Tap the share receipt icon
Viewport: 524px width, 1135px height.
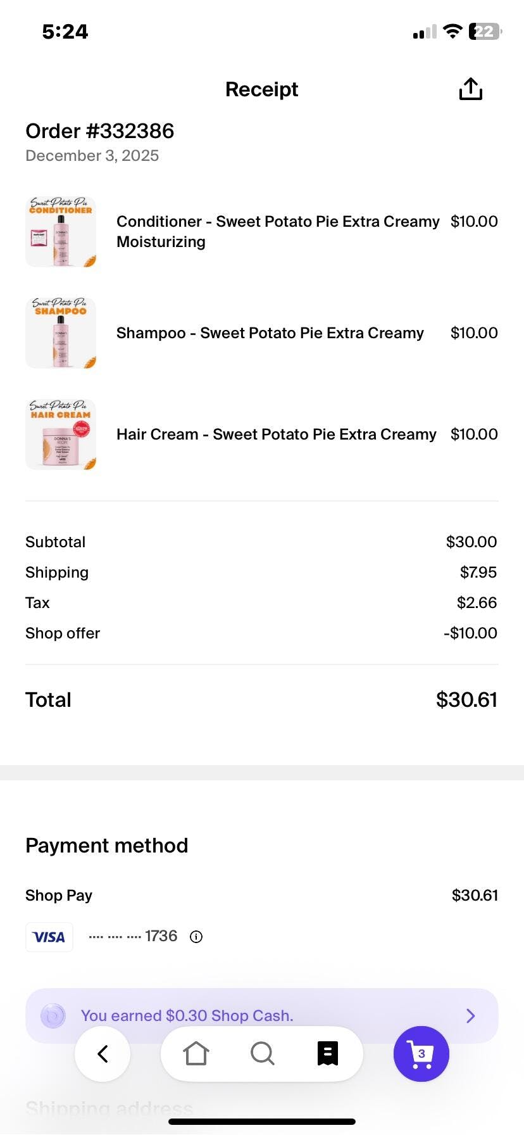pos(470,89)
